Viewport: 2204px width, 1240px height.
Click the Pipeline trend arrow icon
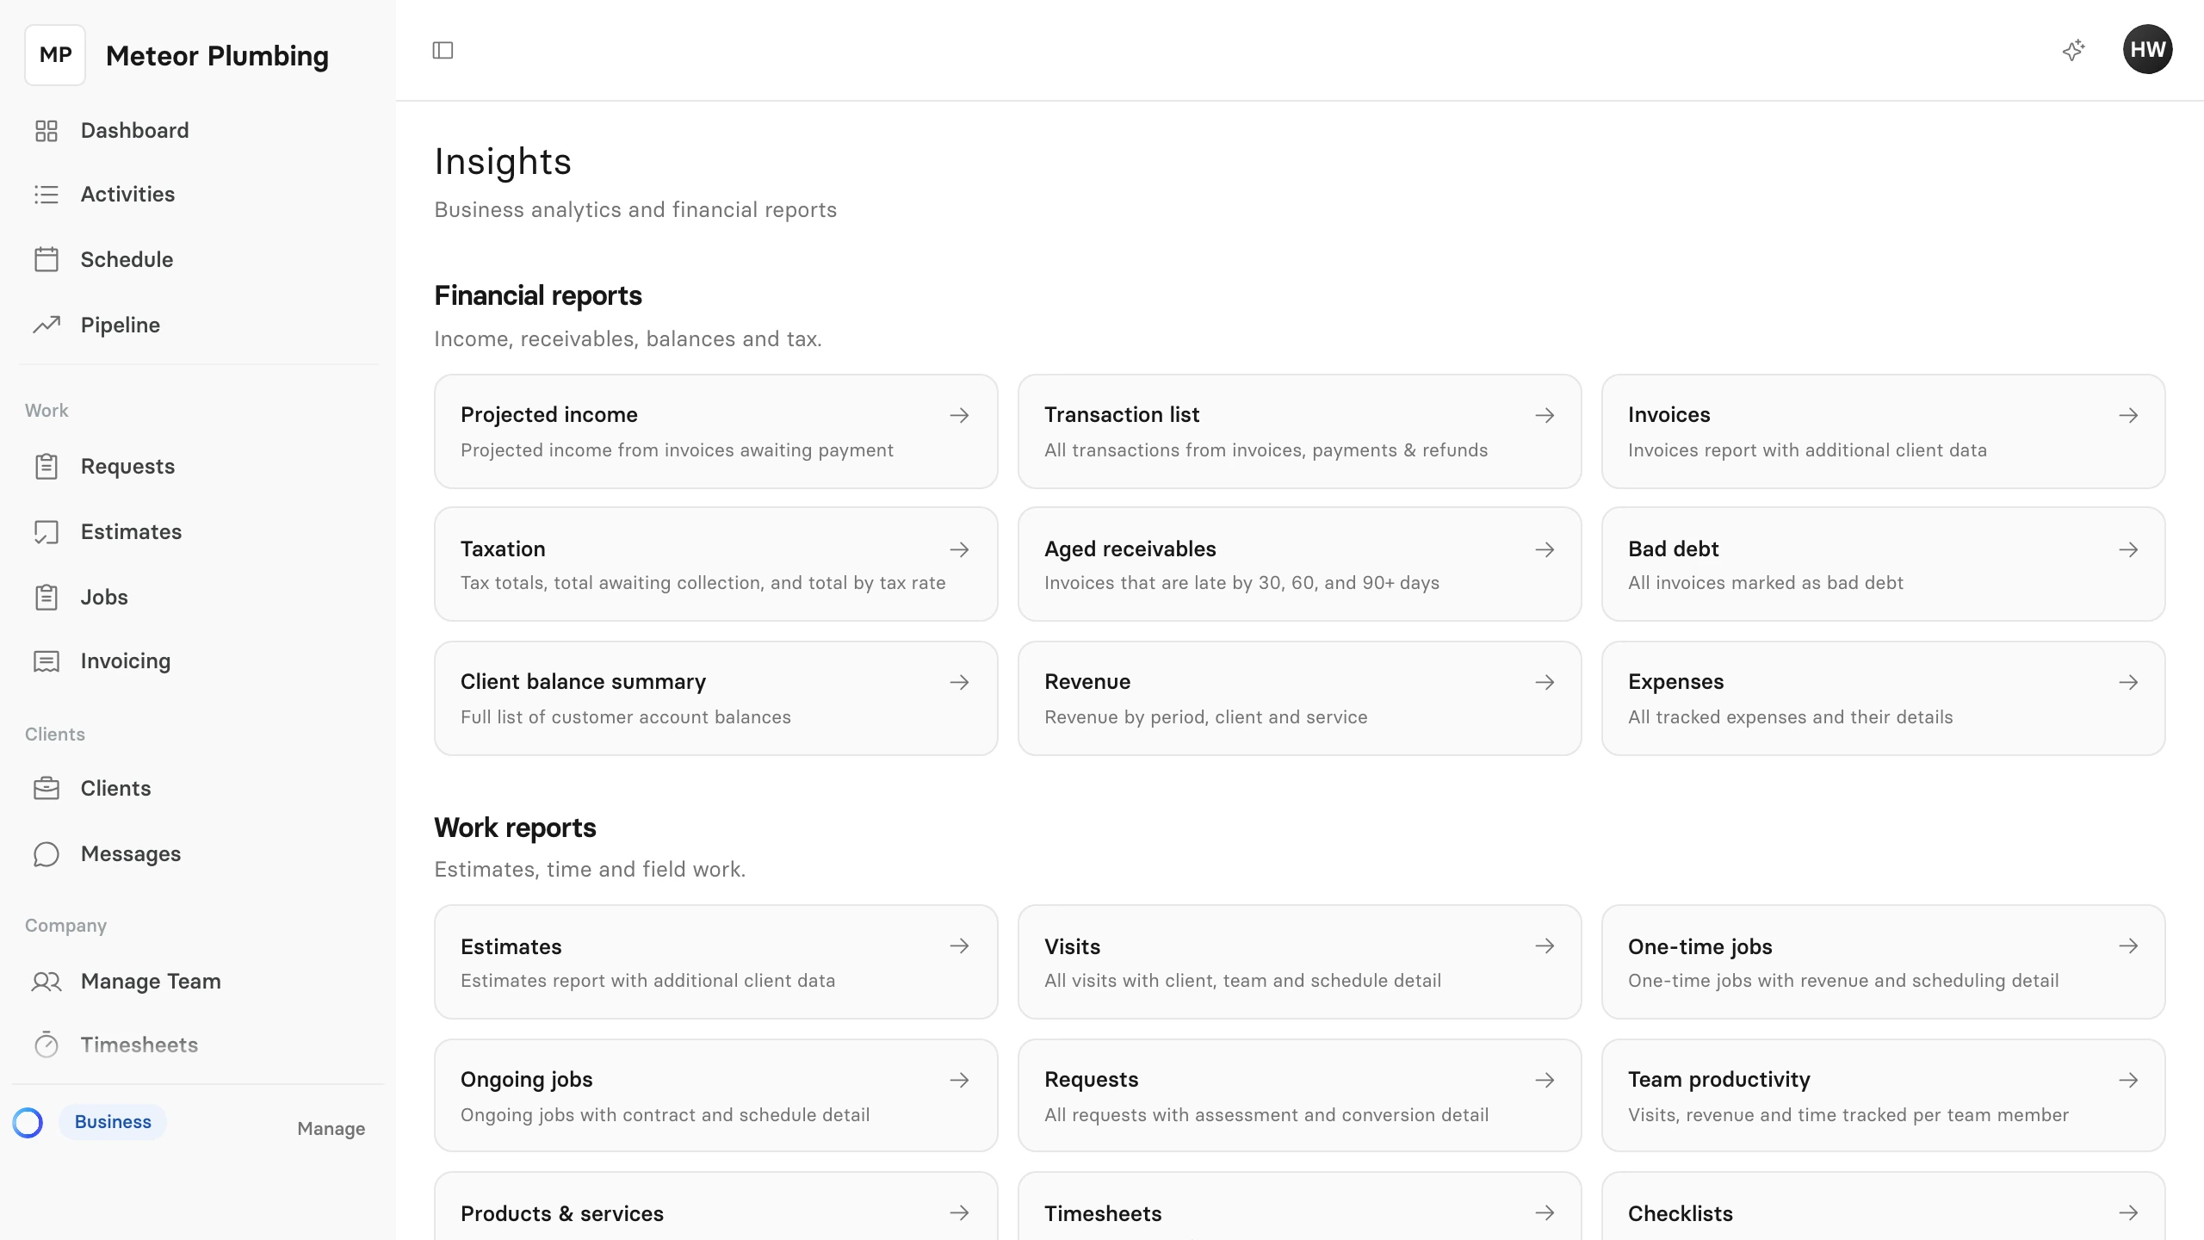(46, 325)
